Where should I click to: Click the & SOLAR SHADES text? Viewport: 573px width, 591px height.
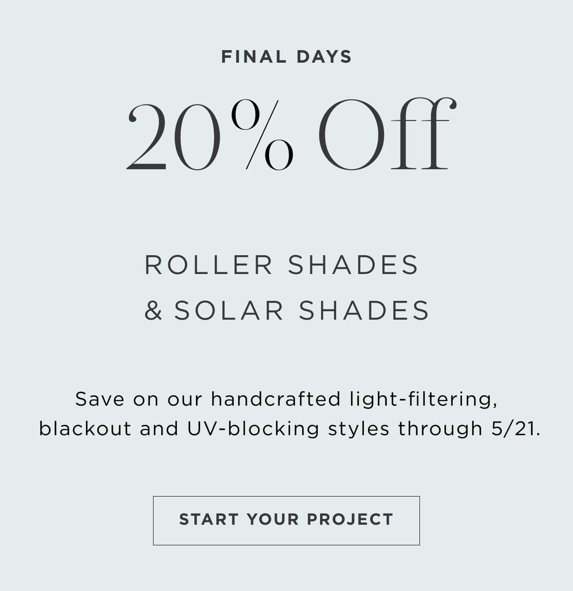point(287,310)
